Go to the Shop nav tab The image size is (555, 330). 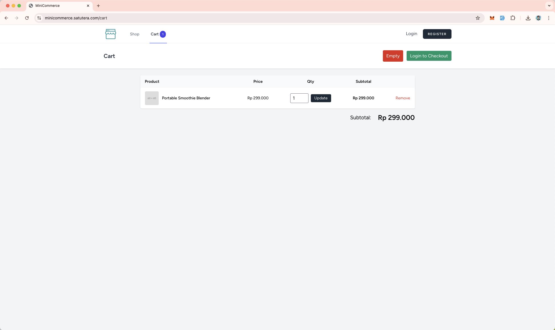click(134, 34)
